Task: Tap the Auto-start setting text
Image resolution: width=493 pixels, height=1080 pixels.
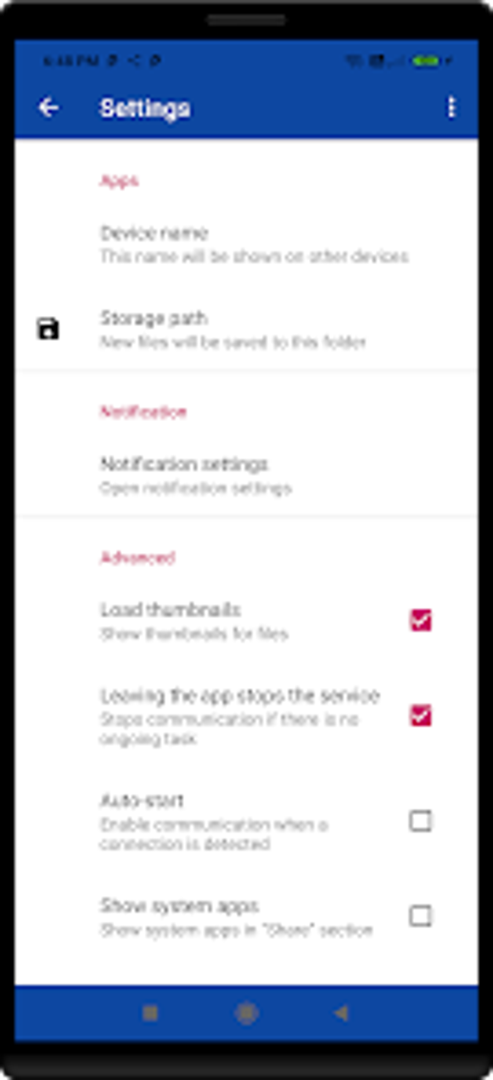Action: [x=142, y=801]
